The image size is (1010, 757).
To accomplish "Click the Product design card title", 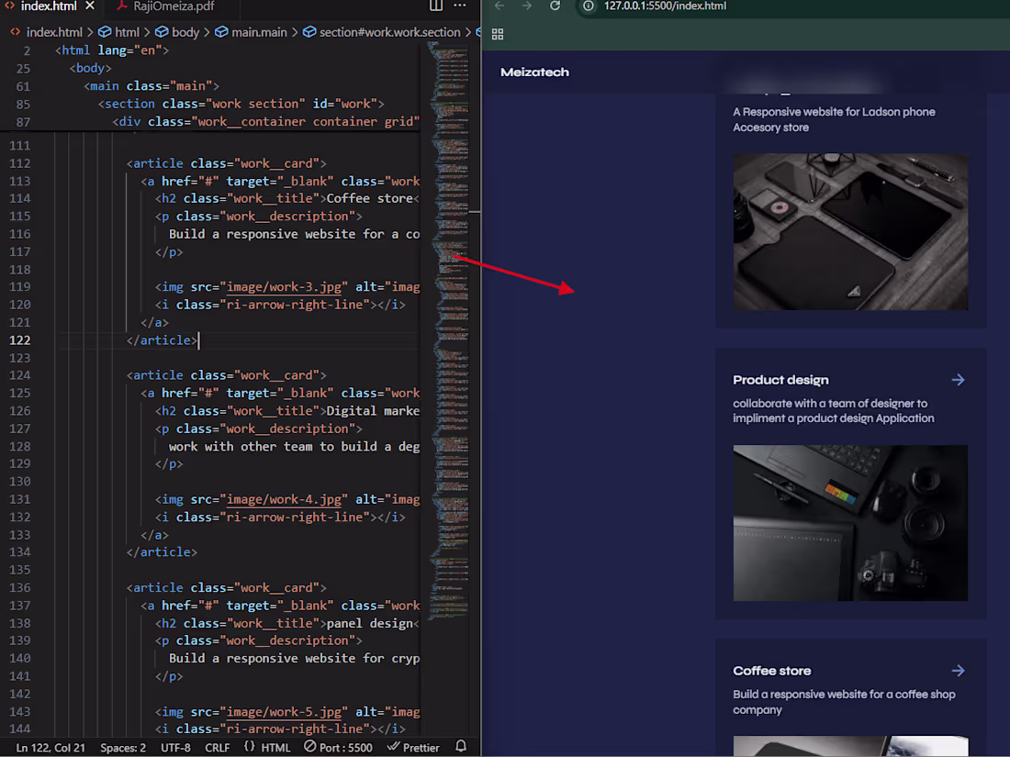I will [x=780, y=380].
